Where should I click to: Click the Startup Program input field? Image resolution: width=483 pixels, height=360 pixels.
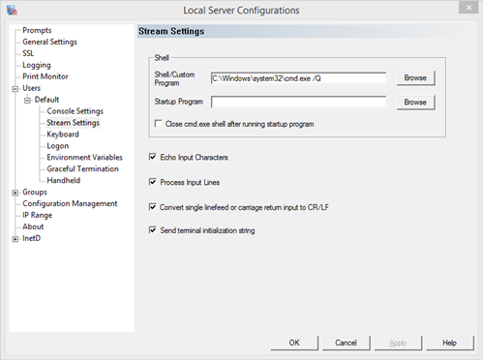tap(298, 102)
